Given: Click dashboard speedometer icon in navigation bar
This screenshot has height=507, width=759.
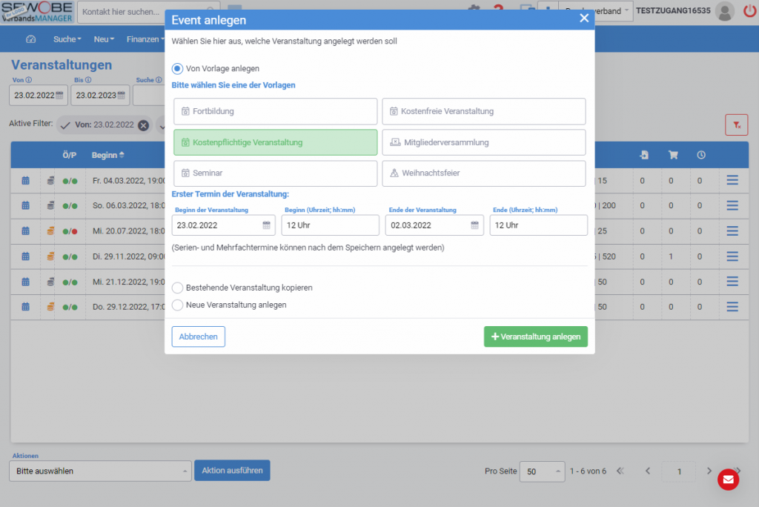Looking at the screenshot, I should coord(30,39).
